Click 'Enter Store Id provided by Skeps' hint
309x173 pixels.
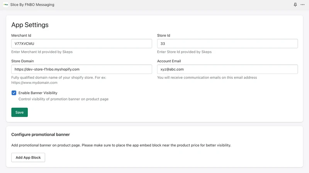(x=184, y=52)
